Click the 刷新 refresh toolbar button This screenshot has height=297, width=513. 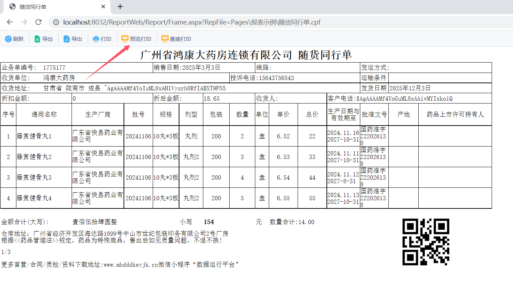[14, 39]
